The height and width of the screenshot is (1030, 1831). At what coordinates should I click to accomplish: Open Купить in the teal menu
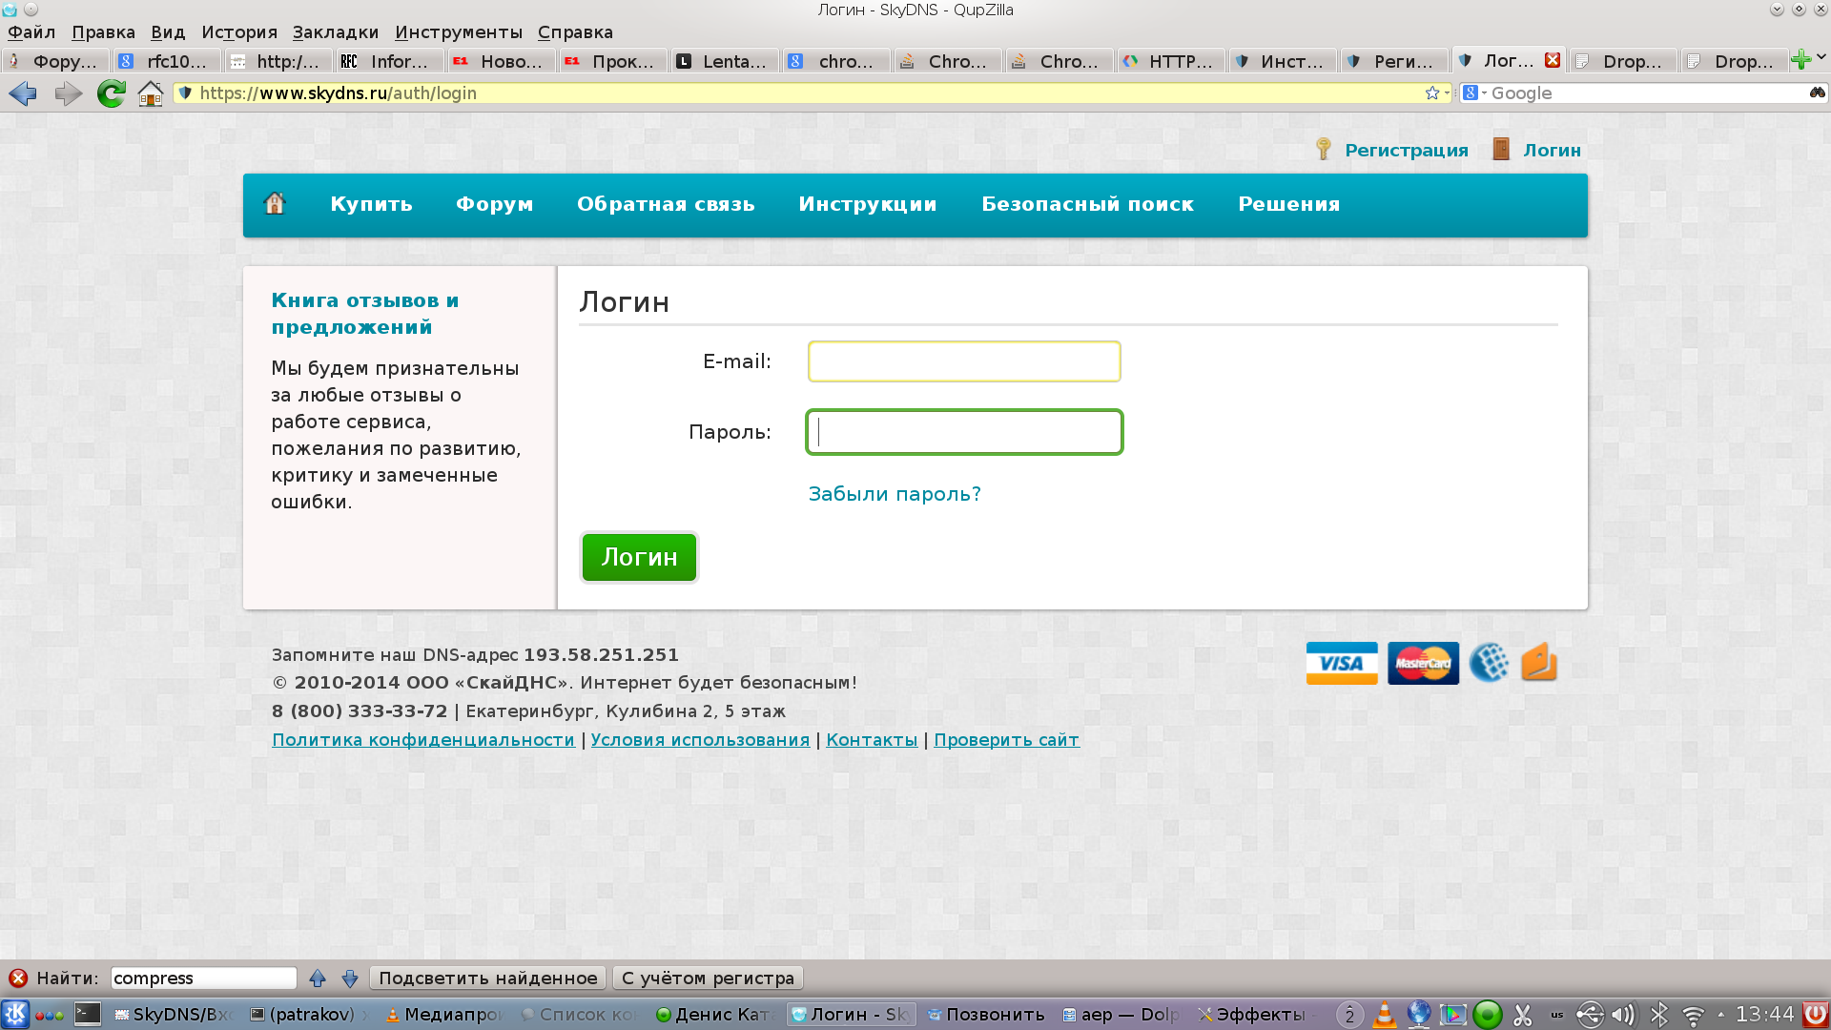coord(371,204)
